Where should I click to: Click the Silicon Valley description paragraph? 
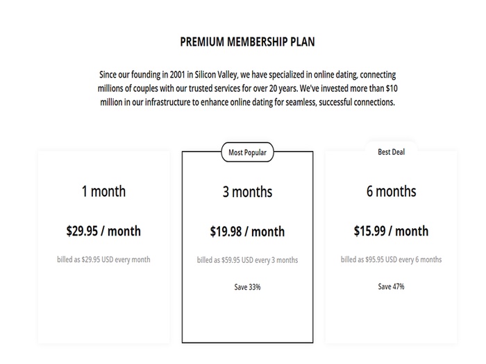[247, 88]
